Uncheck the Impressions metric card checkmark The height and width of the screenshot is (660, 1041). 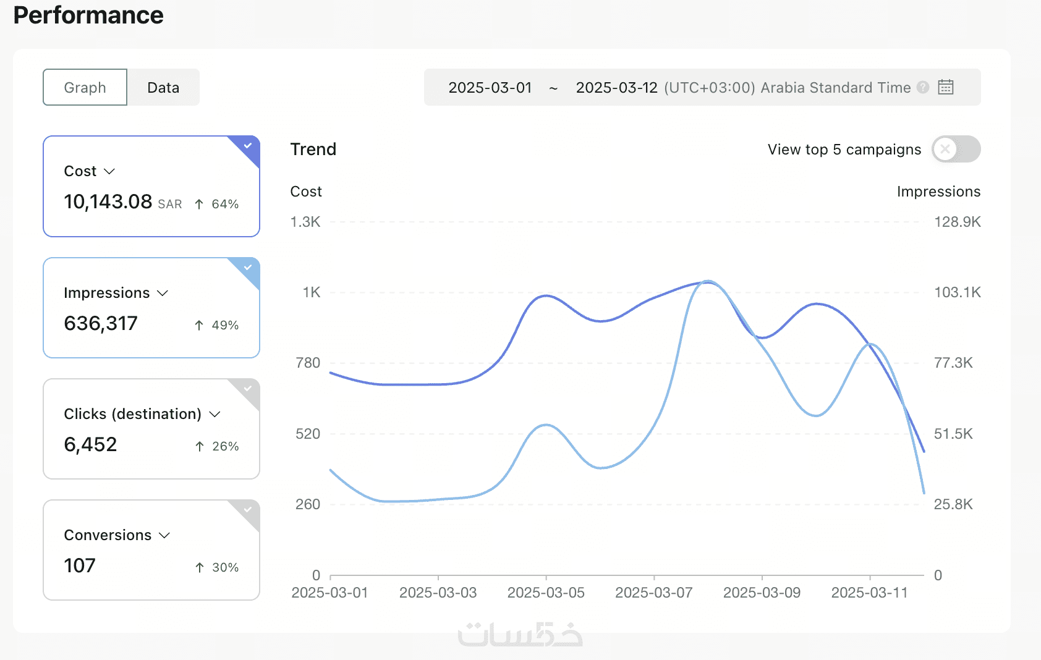pos(248,268)
